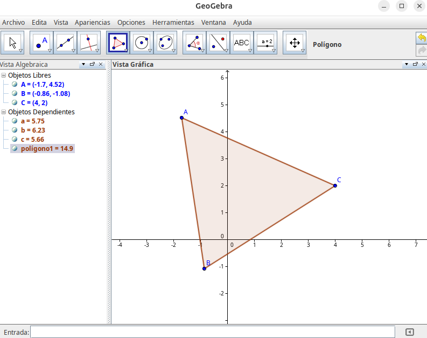Pick the perpendicular line tool

tap(88, 43)
